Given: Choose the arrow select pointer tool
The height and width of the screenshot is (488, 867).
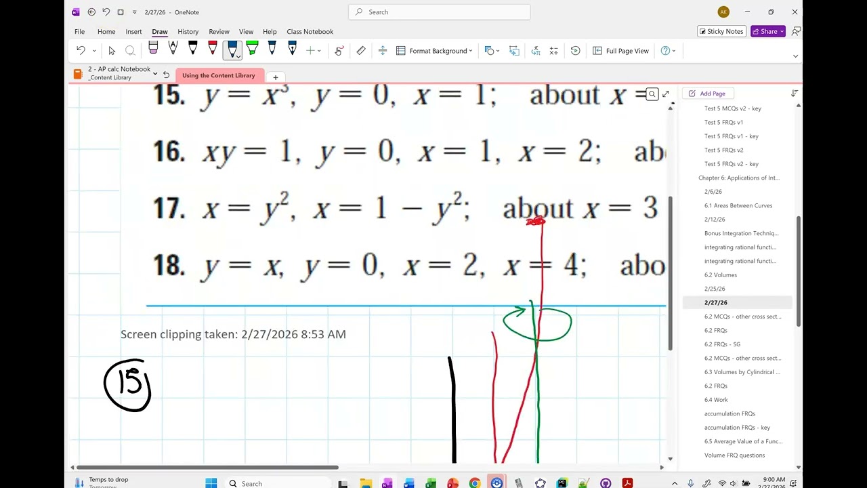Looking at the screenshot, I should [112, 51].
